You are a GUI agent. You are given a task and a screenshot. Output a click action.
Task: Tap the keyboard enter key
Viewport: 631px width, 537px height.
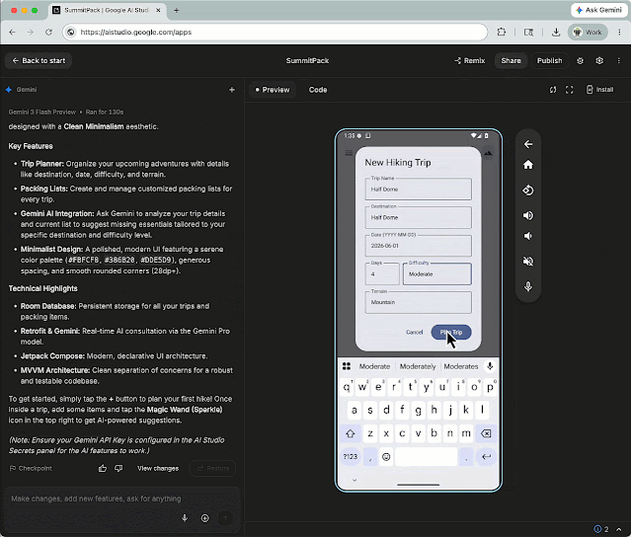point(487,457)
